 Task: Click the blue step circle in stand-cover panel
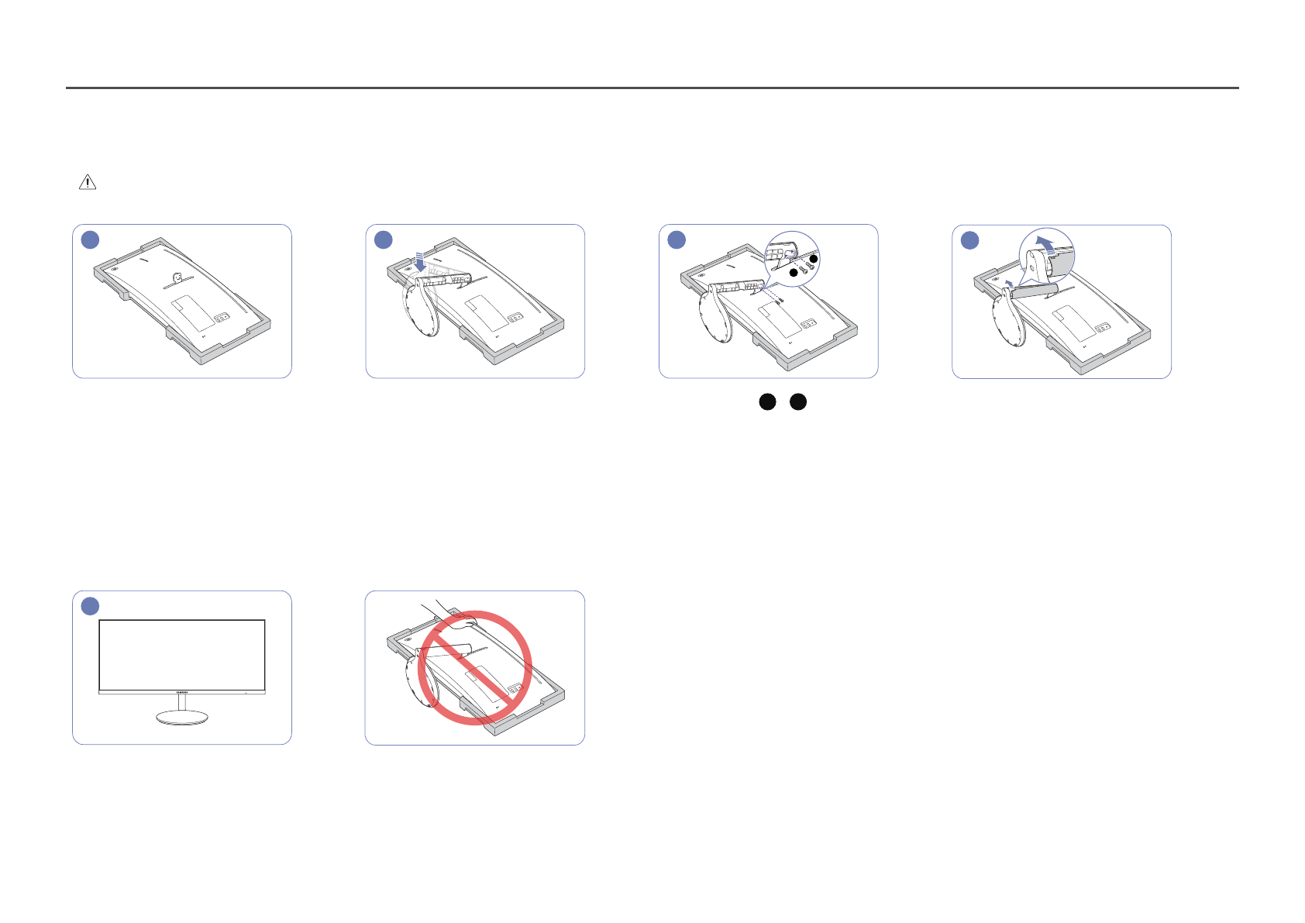pos(969,240)
